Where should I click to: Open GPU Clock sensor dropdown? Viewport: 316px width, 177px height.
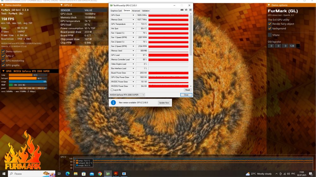(x=133, y=15)
